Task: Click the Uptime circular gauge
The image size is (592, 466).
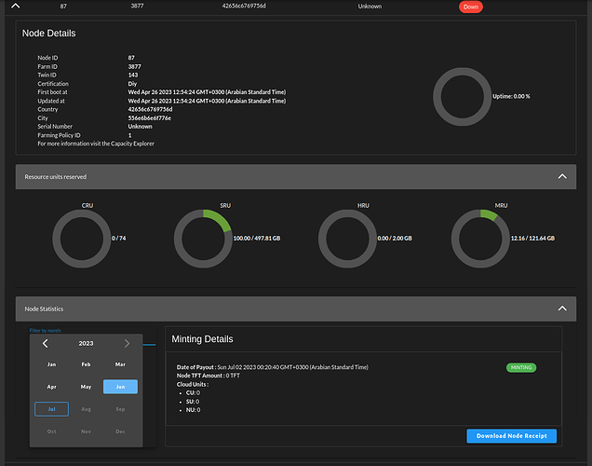Action: (x=462, y=97)
